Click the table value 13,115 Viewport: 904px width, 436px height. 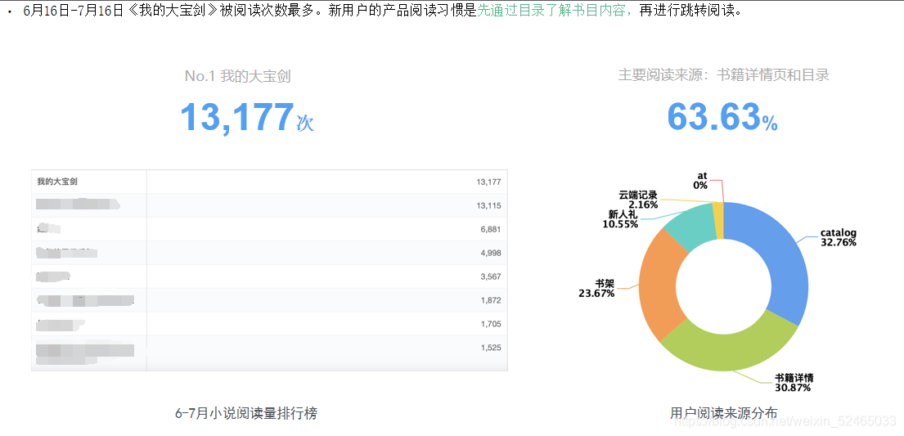(x=489, y=206)
